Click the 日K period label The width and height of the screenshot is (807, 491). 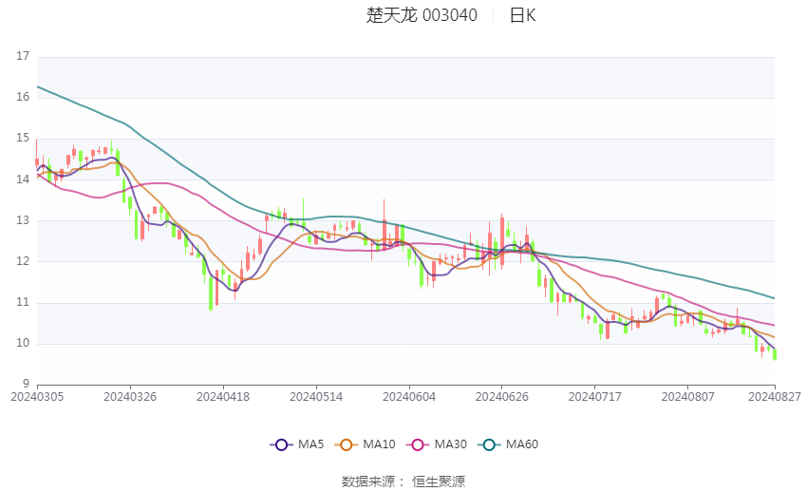[522, 15]
